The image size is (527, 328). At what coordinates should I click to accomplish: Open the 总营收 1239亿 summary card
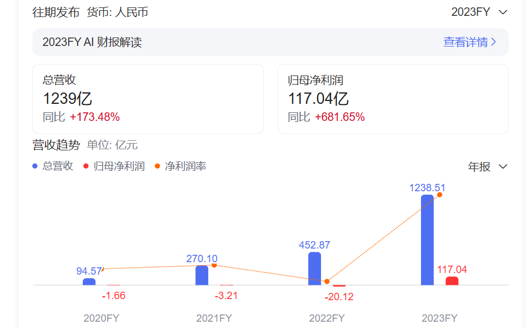tap(147, 99)
